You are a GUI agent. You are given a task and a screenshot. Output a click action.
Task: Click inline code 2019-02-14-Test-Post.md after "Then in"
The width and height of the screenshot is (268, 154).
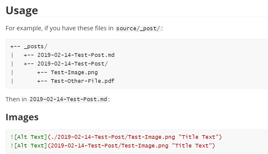coord(68,100)
